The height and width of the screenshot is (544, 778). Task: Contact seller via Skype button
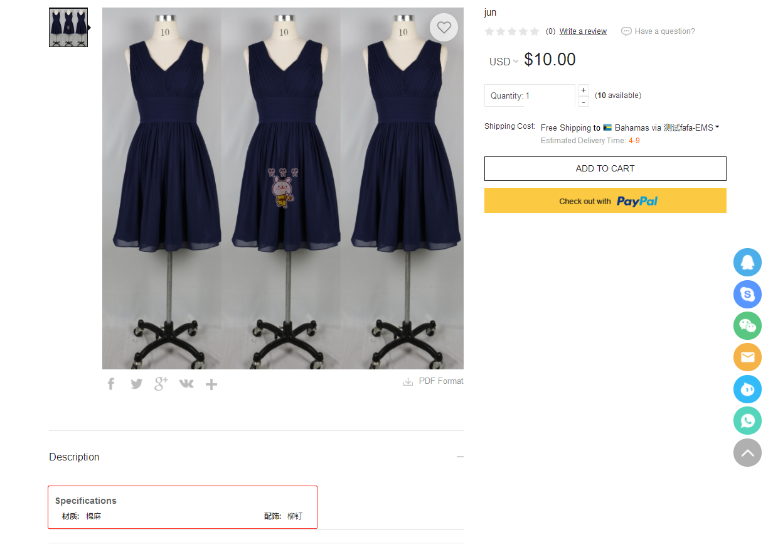747,294
